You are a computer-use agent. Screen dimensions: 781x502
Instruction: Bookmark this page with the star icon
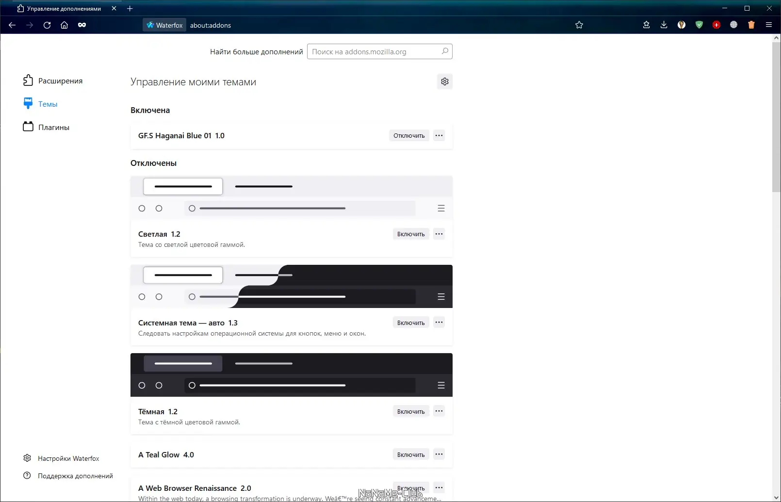pyautogui.click(x=579, y=25)
